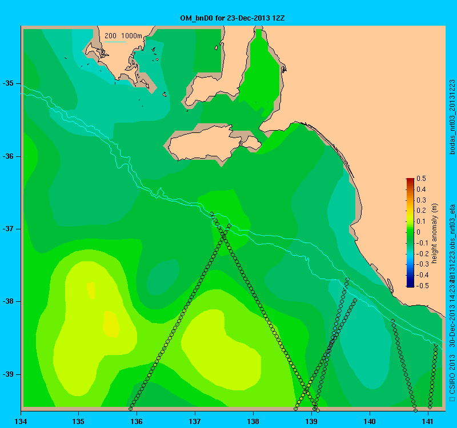Pick the -0.3 value on the color scale
This screenshot has height=428, width=457.
point(422,264)
